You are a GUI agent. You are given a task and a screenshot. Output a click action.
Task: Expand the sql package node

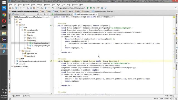pyautogui.click(x=25, y=48)
